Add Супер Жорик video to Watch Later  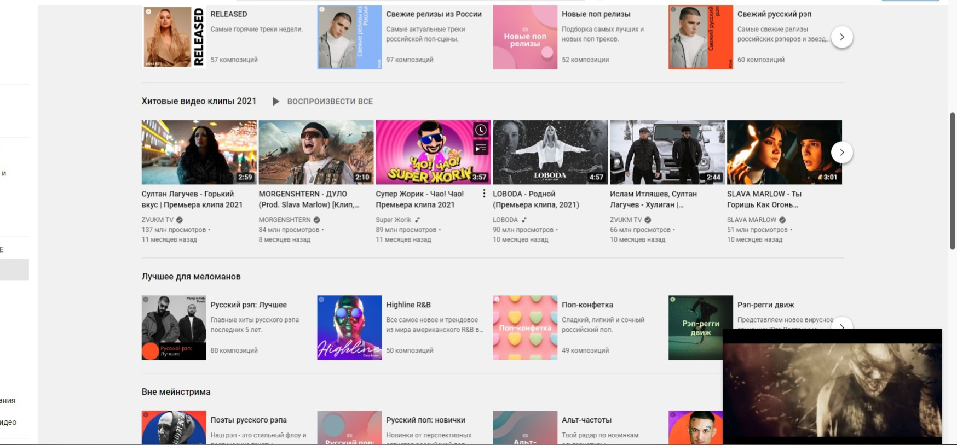click(x=481, y=130)
